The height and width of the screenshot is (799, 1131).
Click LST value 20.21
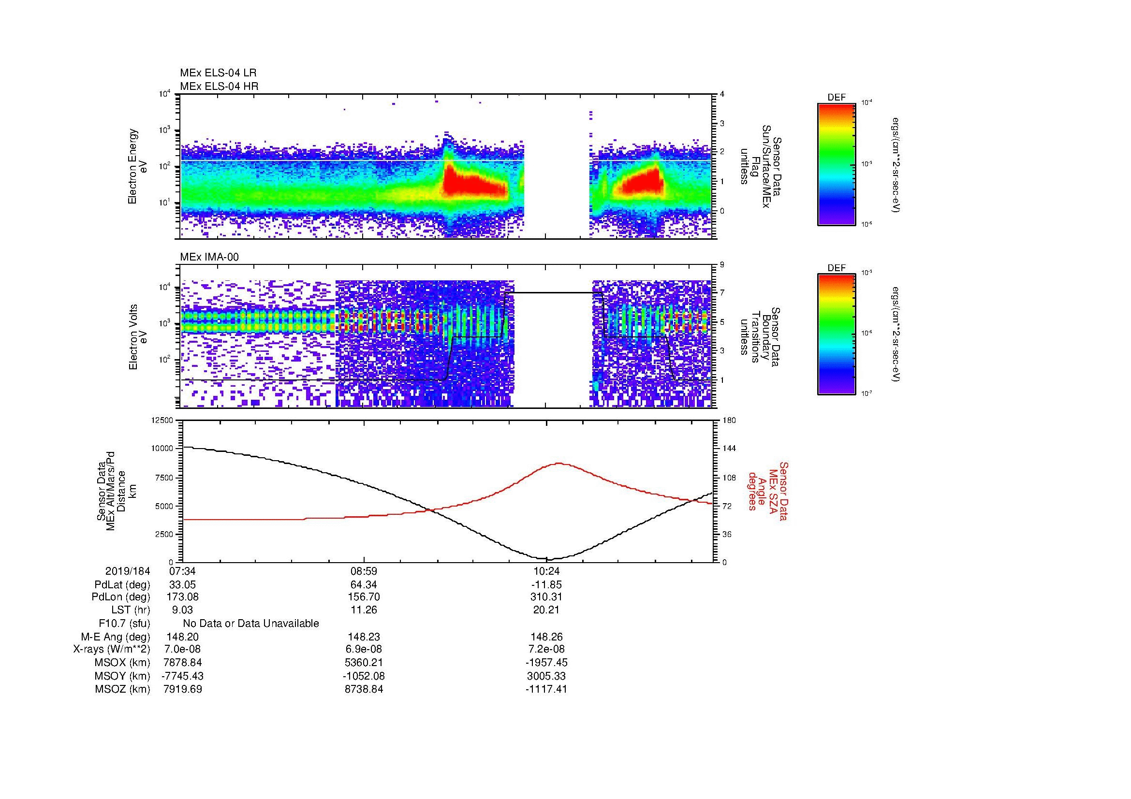546,610
